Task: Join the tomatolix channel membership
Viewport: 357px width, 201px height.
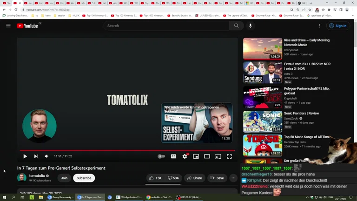Action: click(x=64, y=178)
